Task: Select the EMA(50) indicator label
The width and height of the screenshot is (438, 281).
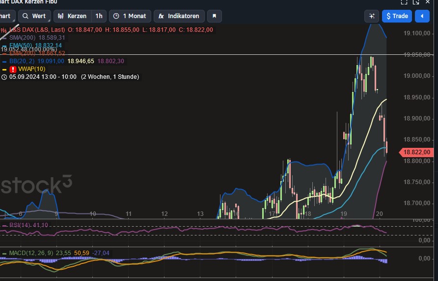Action: [20, 46]
